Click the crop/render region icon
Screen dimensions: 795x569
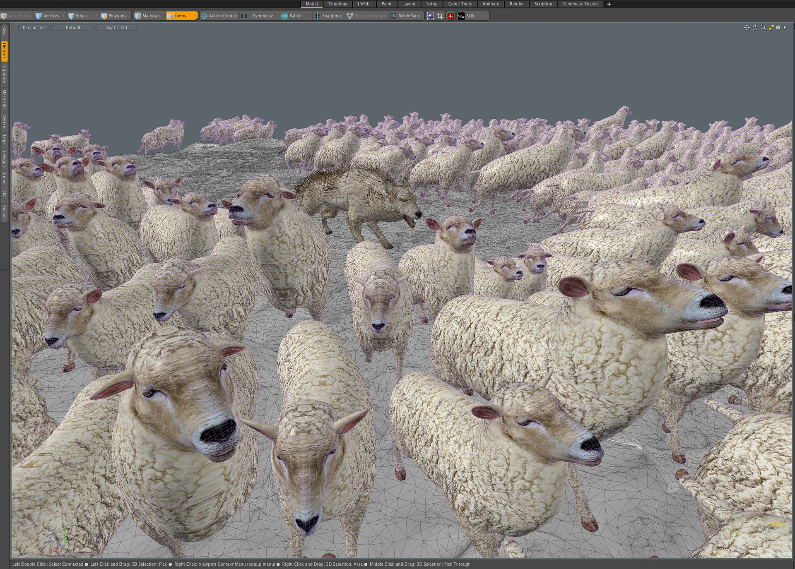[x=441, y=16]
